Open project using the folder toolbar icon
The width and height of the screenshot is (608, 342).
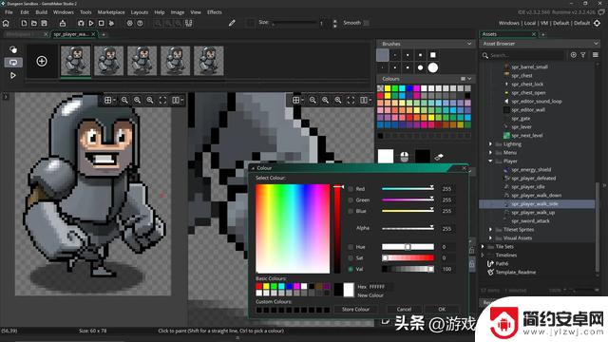click(x=34, y=23)
